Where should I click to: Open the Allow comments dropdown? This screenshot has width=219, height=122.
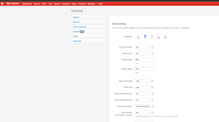[x=144, y=81]
